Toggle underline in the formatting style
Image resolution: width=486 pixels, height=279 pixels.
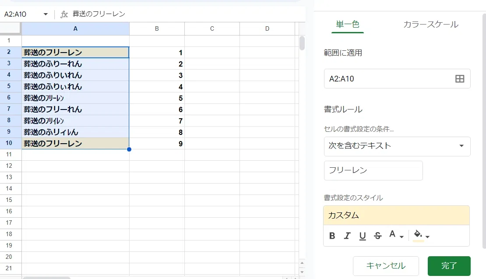[x=363, y=236]
